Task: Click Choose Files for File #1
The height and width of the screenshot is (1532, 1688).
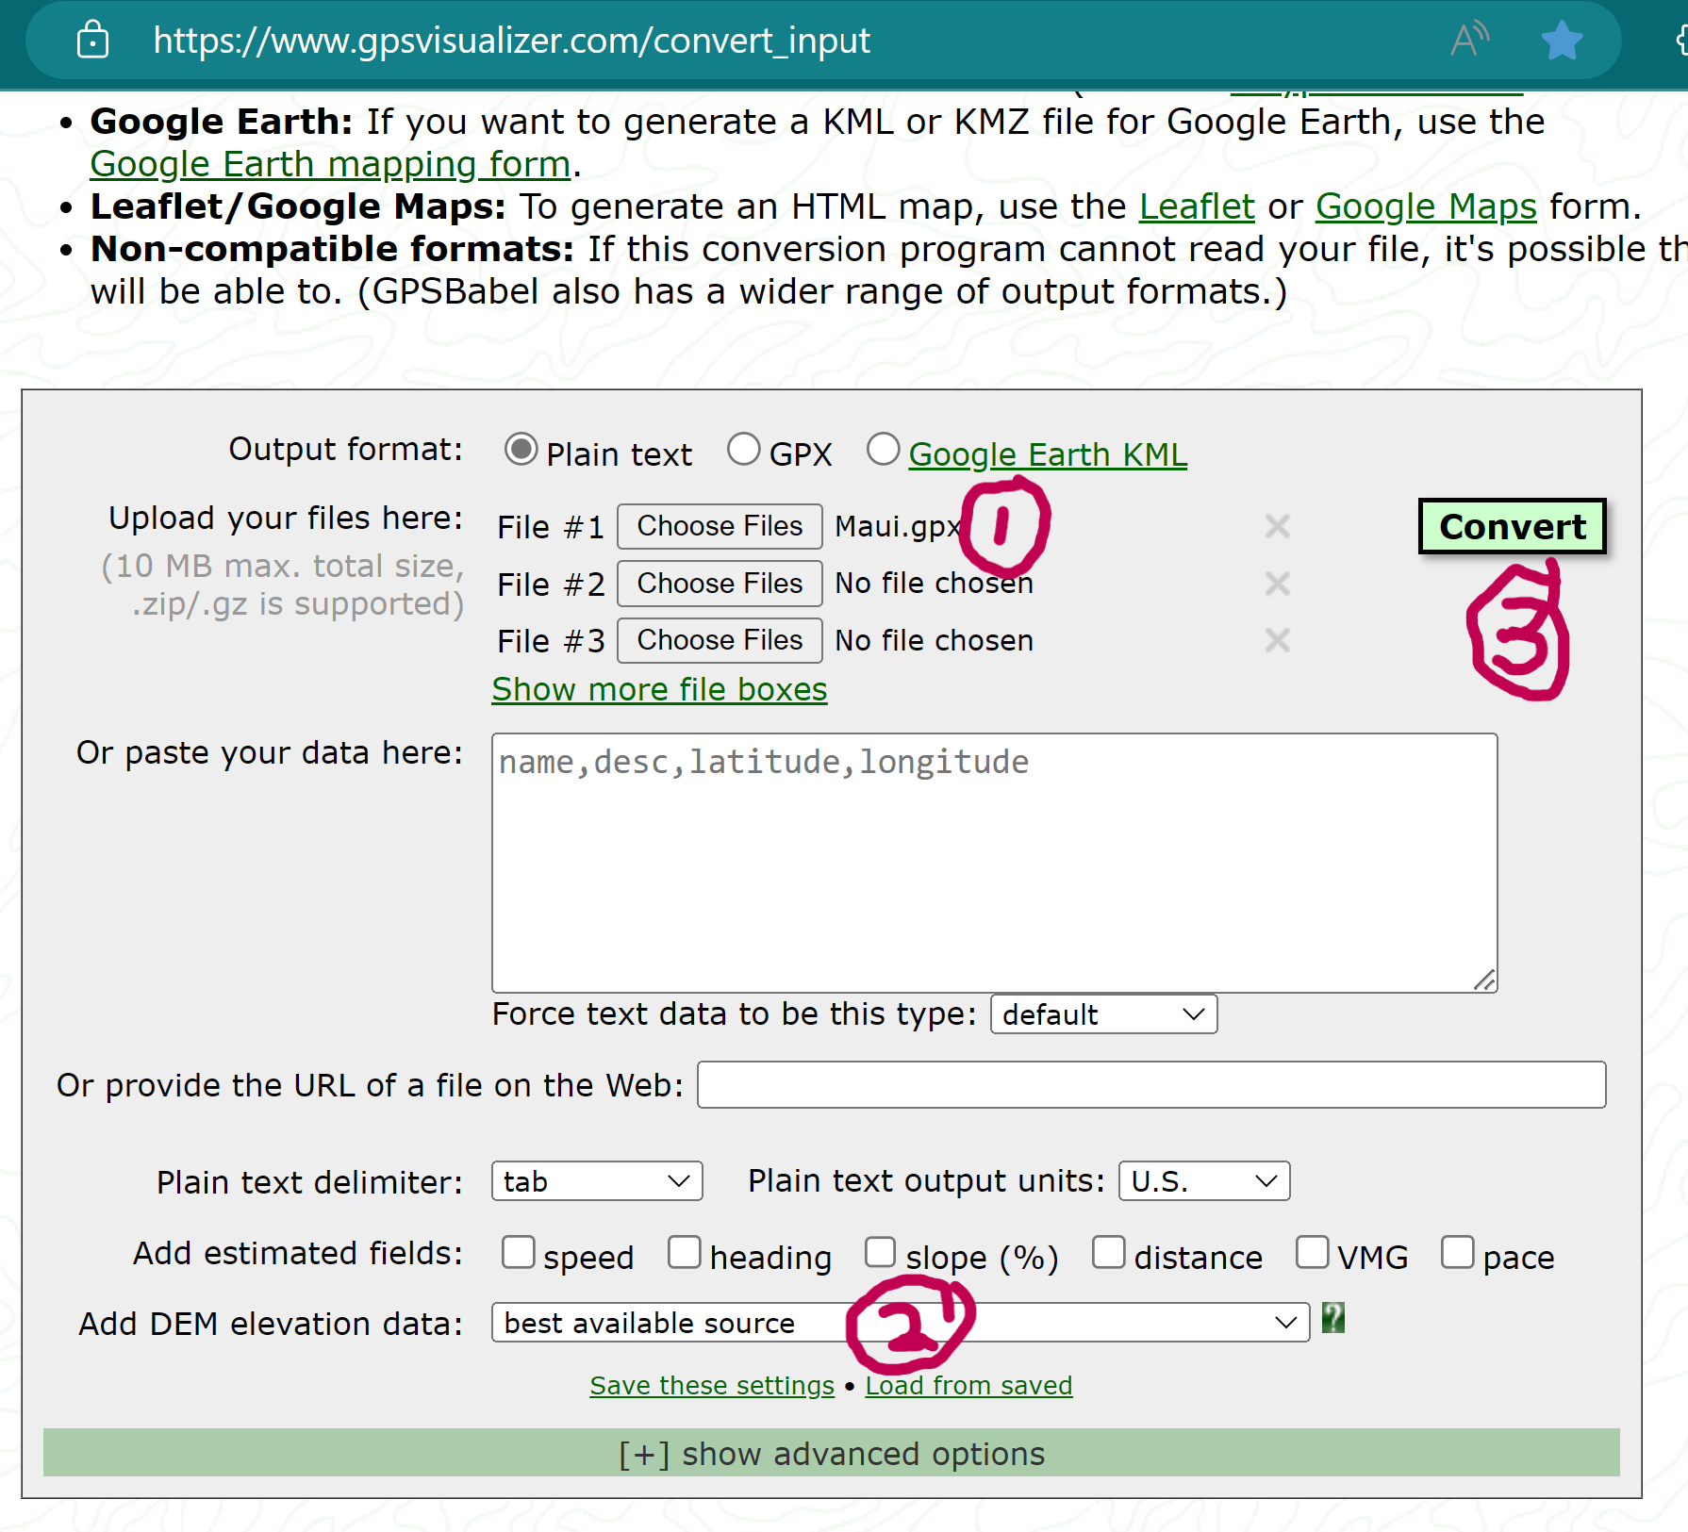Action: (720, 526)
